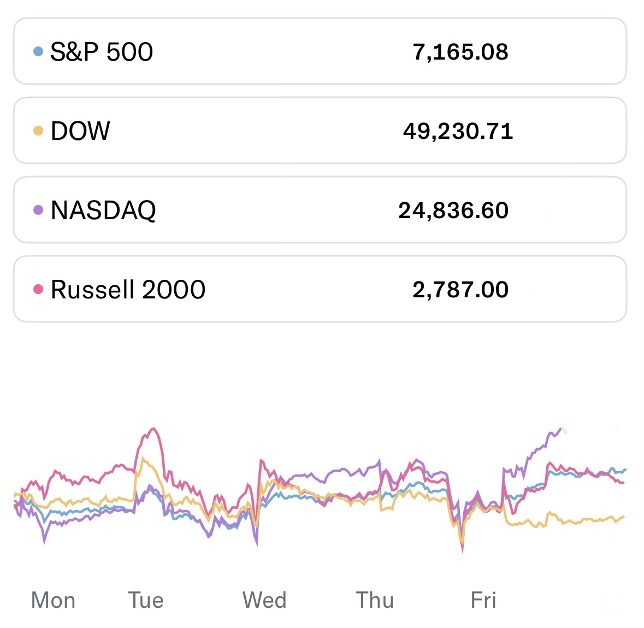Screen dimensions: 644x628
Task: Click the NASDAQ line's Friday high point
Action: (561, 429)
